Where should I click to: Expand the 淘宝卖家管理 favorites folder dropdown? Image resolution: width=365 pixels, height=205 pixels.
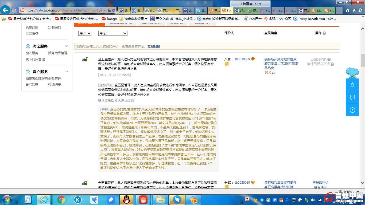click(146, 19)
